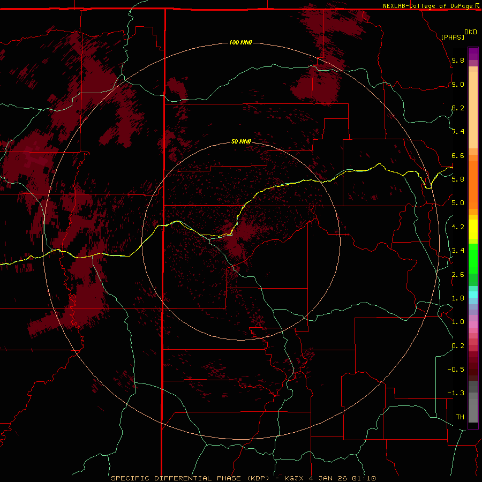Click the 0.2 scale value
This screenshot has height=482, width=482.
point(458,346)
